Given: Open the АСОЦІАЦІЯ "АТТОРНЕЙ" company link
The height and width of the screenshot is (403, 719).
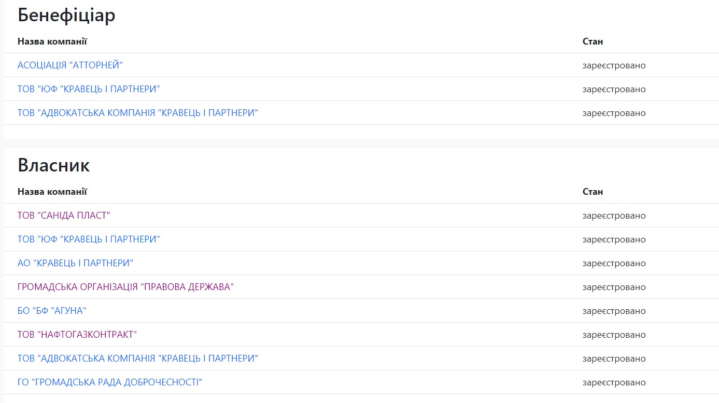Looking at the screenshot, I should 70,65.
